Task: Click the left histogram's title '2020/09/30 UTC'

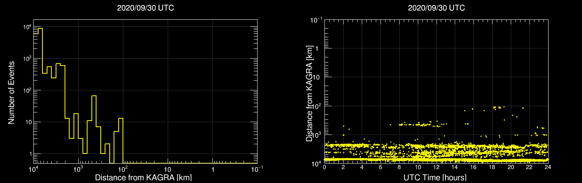Action: pos(145,8)
